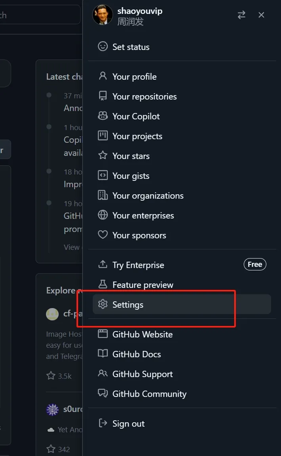Open the GitHub Support link
281x456 pixels.
(142, 374)
